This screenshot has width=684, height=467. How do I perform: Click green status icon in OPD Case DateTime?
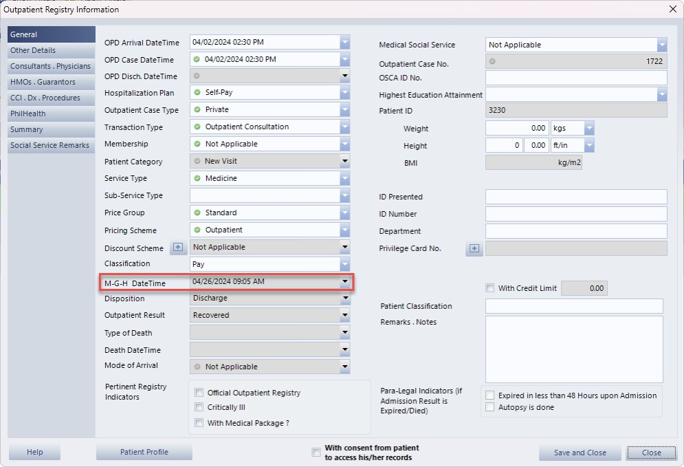click(197, 60)
